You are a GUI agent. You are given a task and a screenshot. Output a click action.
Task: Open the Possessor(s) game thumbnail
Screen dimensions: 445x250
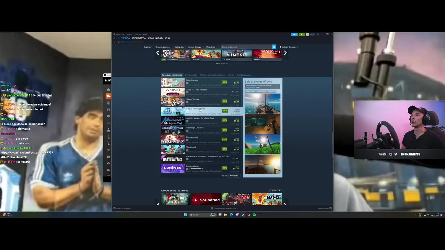pyautogui.click(x=172, y=140)
